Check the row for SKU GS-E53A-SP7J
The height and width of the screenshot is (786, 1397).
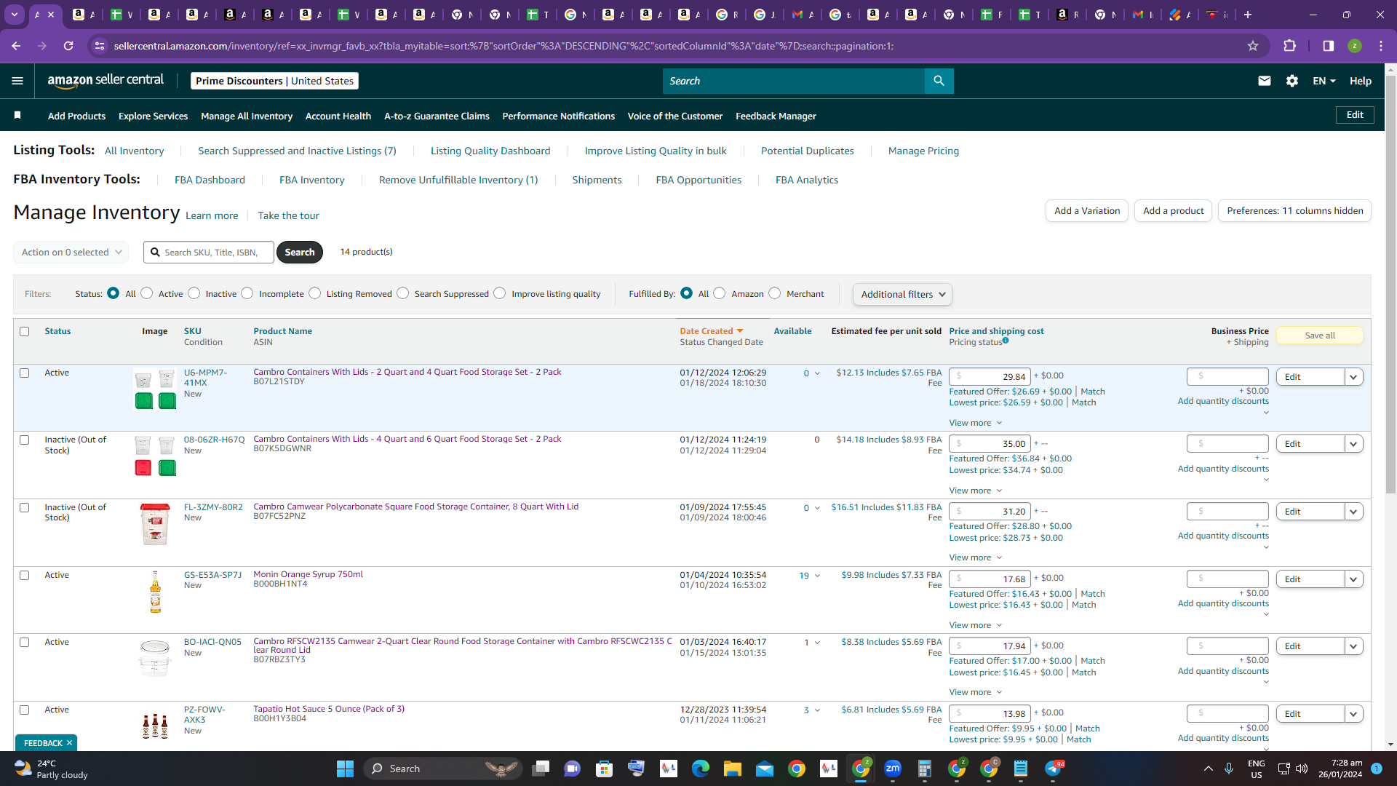click(x=24, y=575)
